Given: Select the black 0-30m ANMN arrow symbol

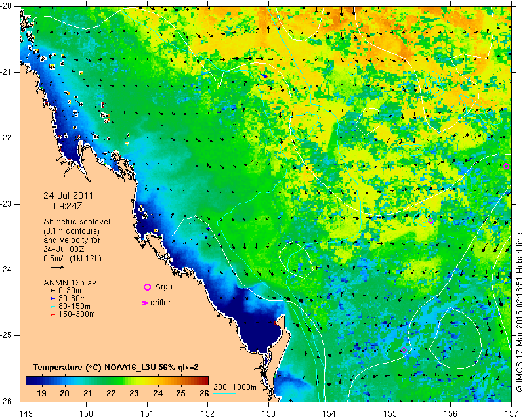Looking at the screenshot, I should point(52,291).
